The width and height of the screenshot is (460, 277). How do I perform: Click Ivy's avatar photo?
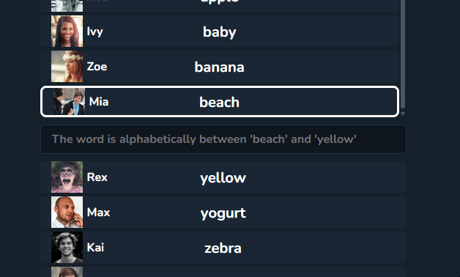pos(67,31)
